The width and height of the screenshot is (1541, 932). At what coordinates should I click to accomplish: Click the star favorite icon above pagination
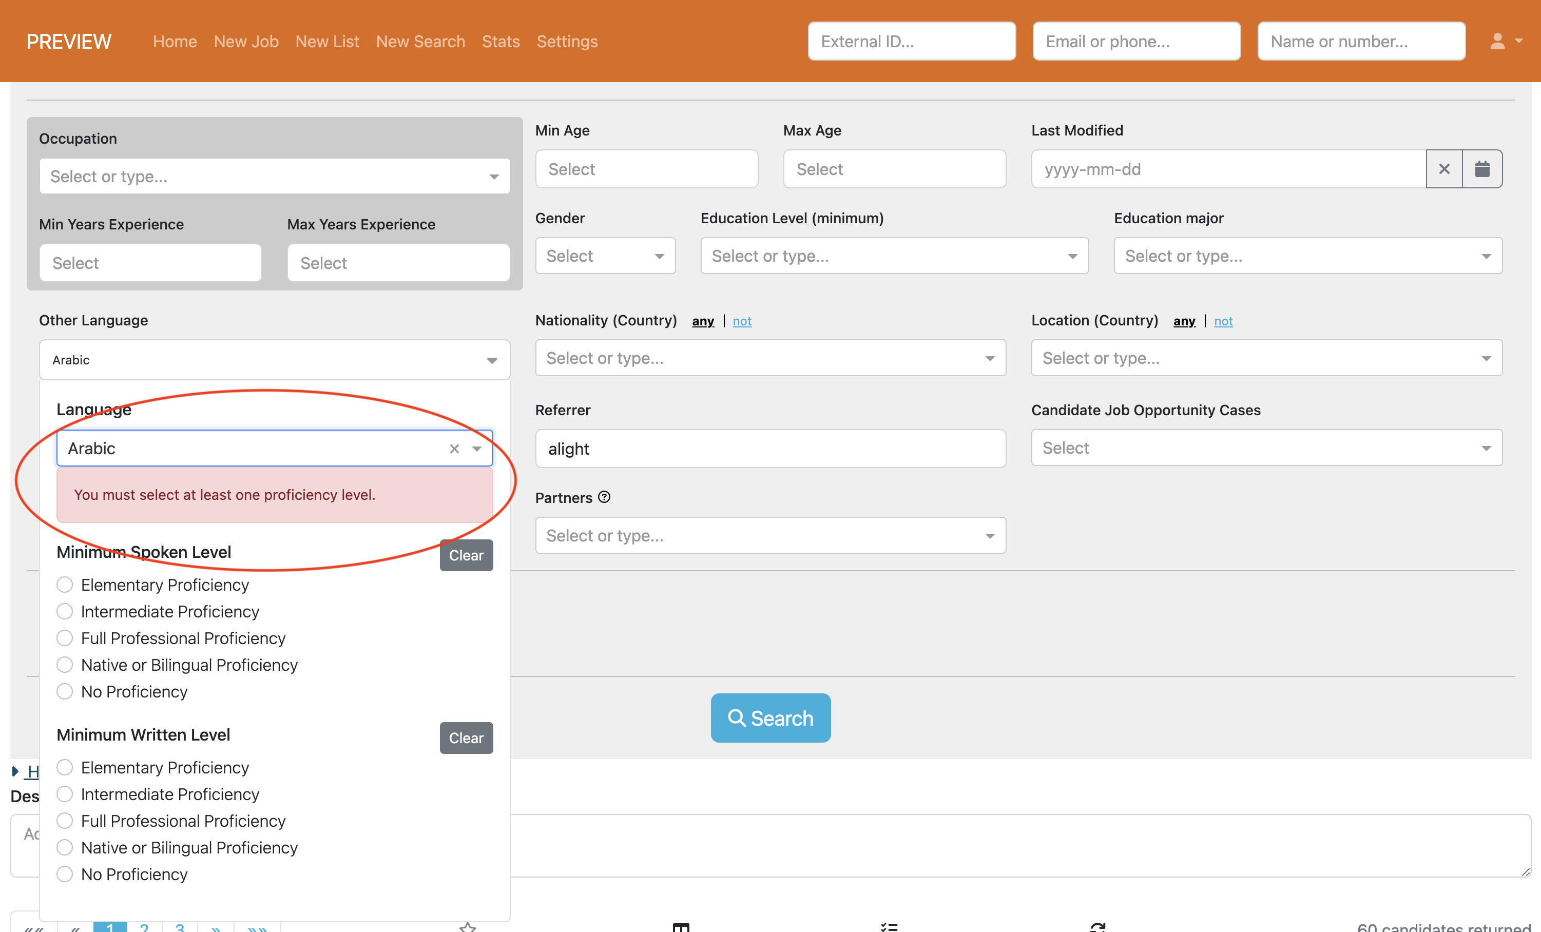click(467, 927)
